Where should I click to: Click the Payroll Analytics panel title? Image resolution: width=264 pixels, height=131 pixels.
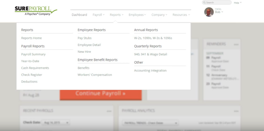click(138, 111)
